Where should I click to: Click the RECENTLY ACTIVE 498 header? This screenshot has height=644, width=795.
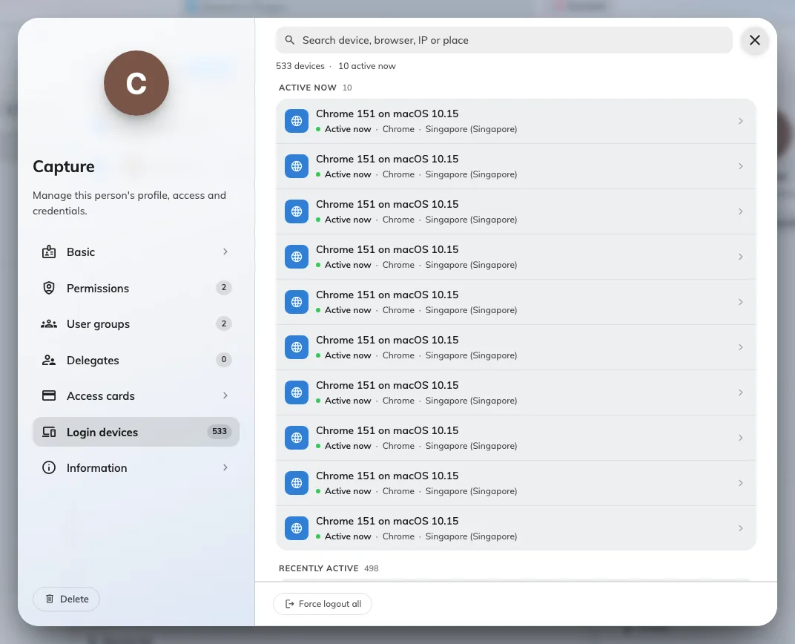point(329,568)
